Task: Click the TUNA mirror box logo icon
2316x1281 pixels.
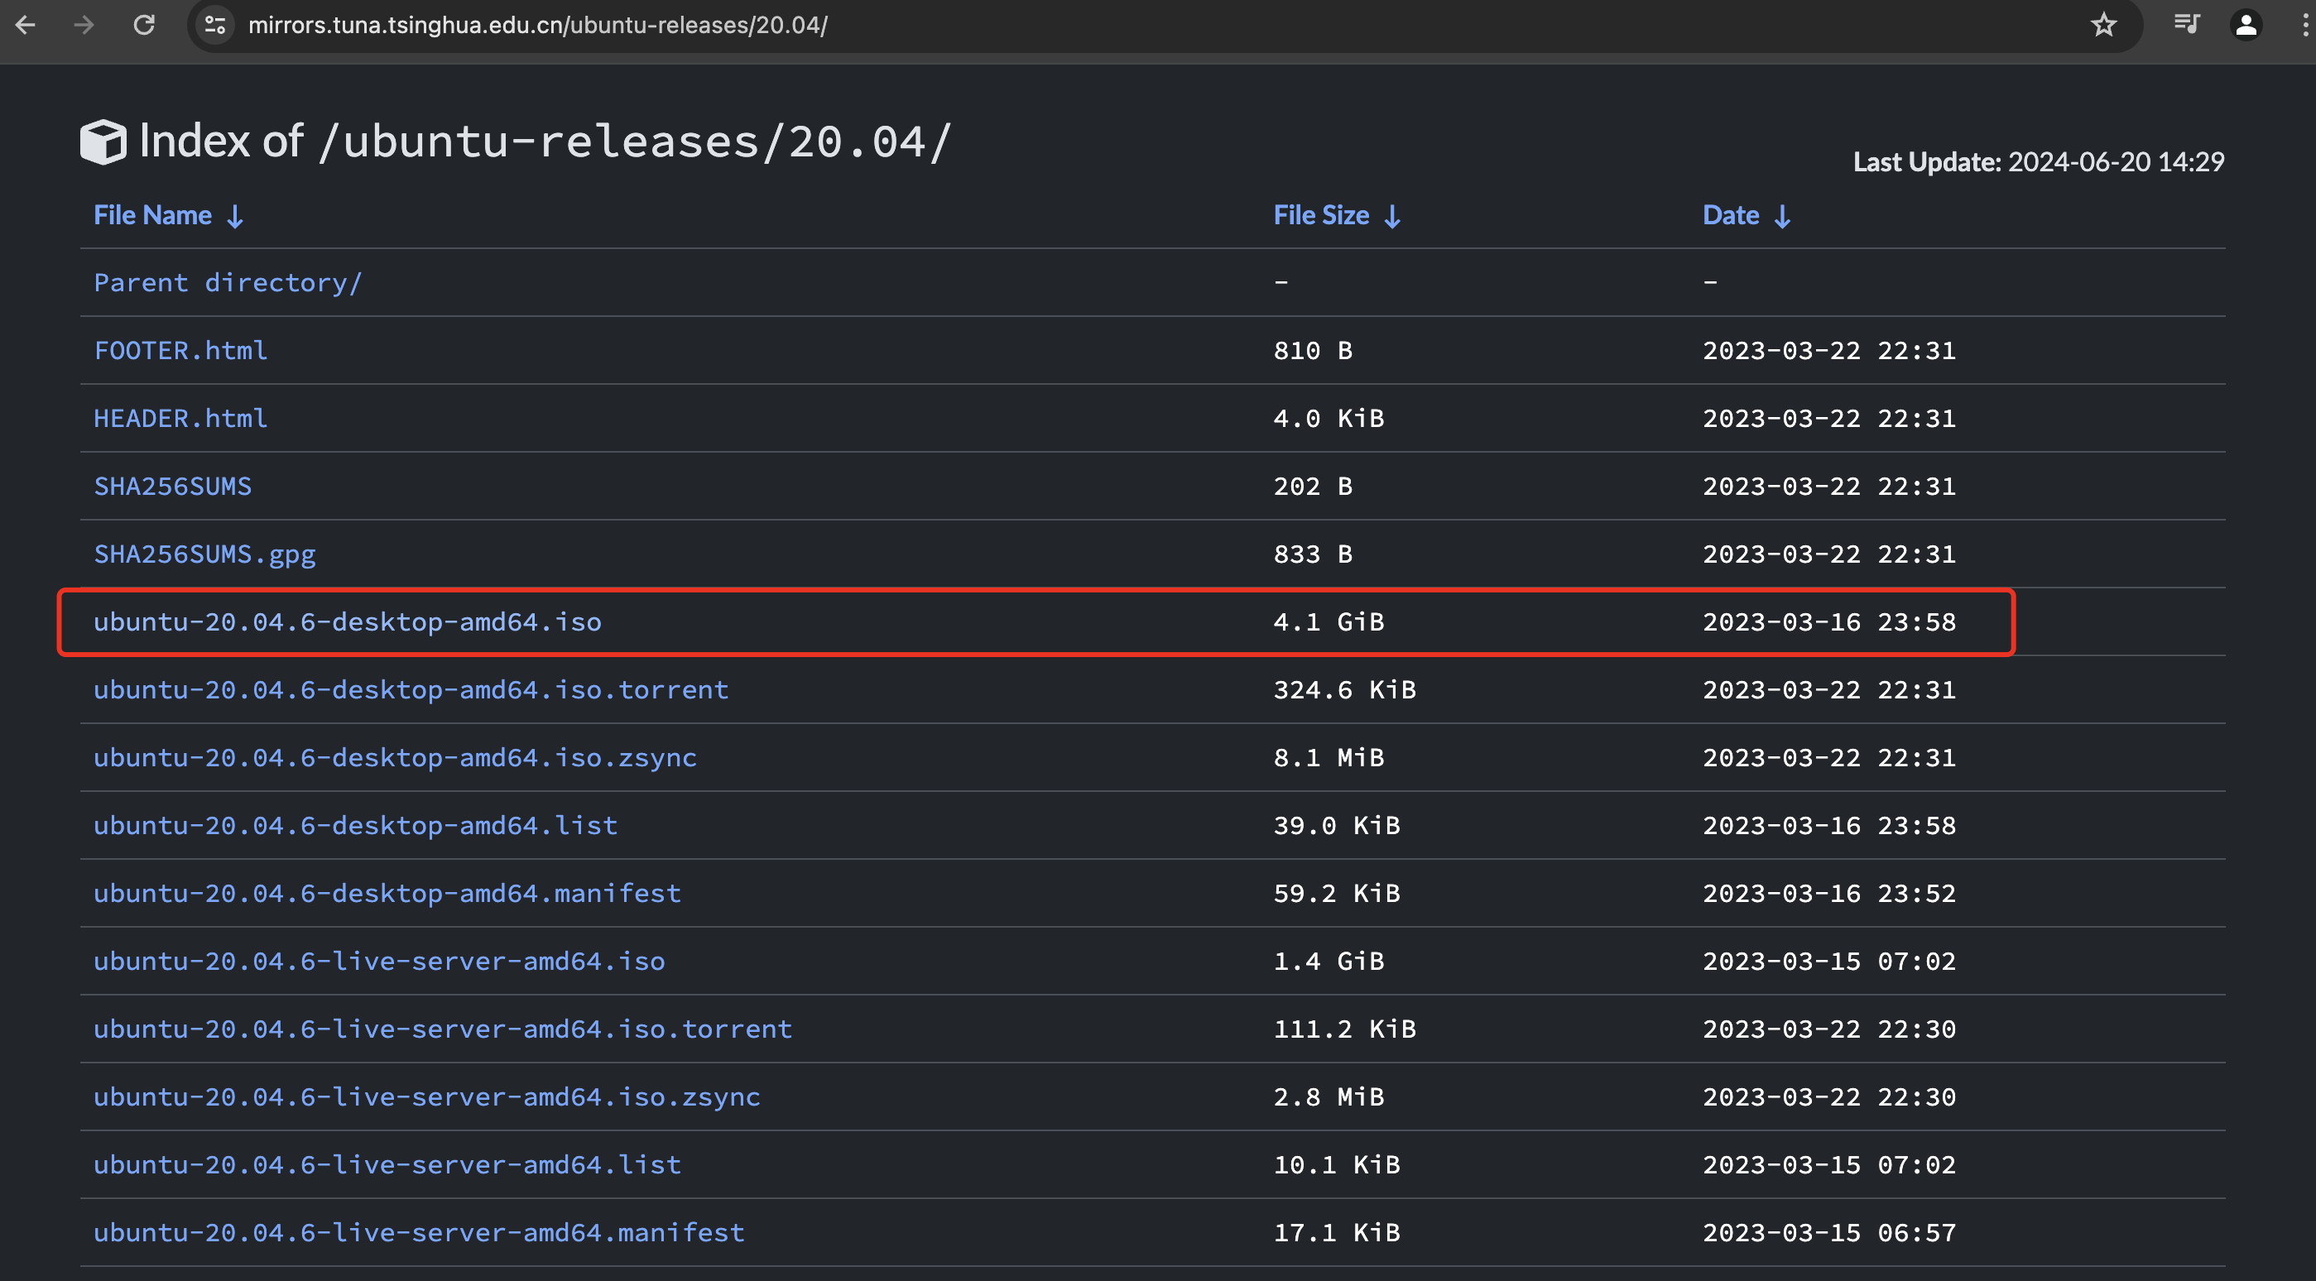Action: (103, 142)
